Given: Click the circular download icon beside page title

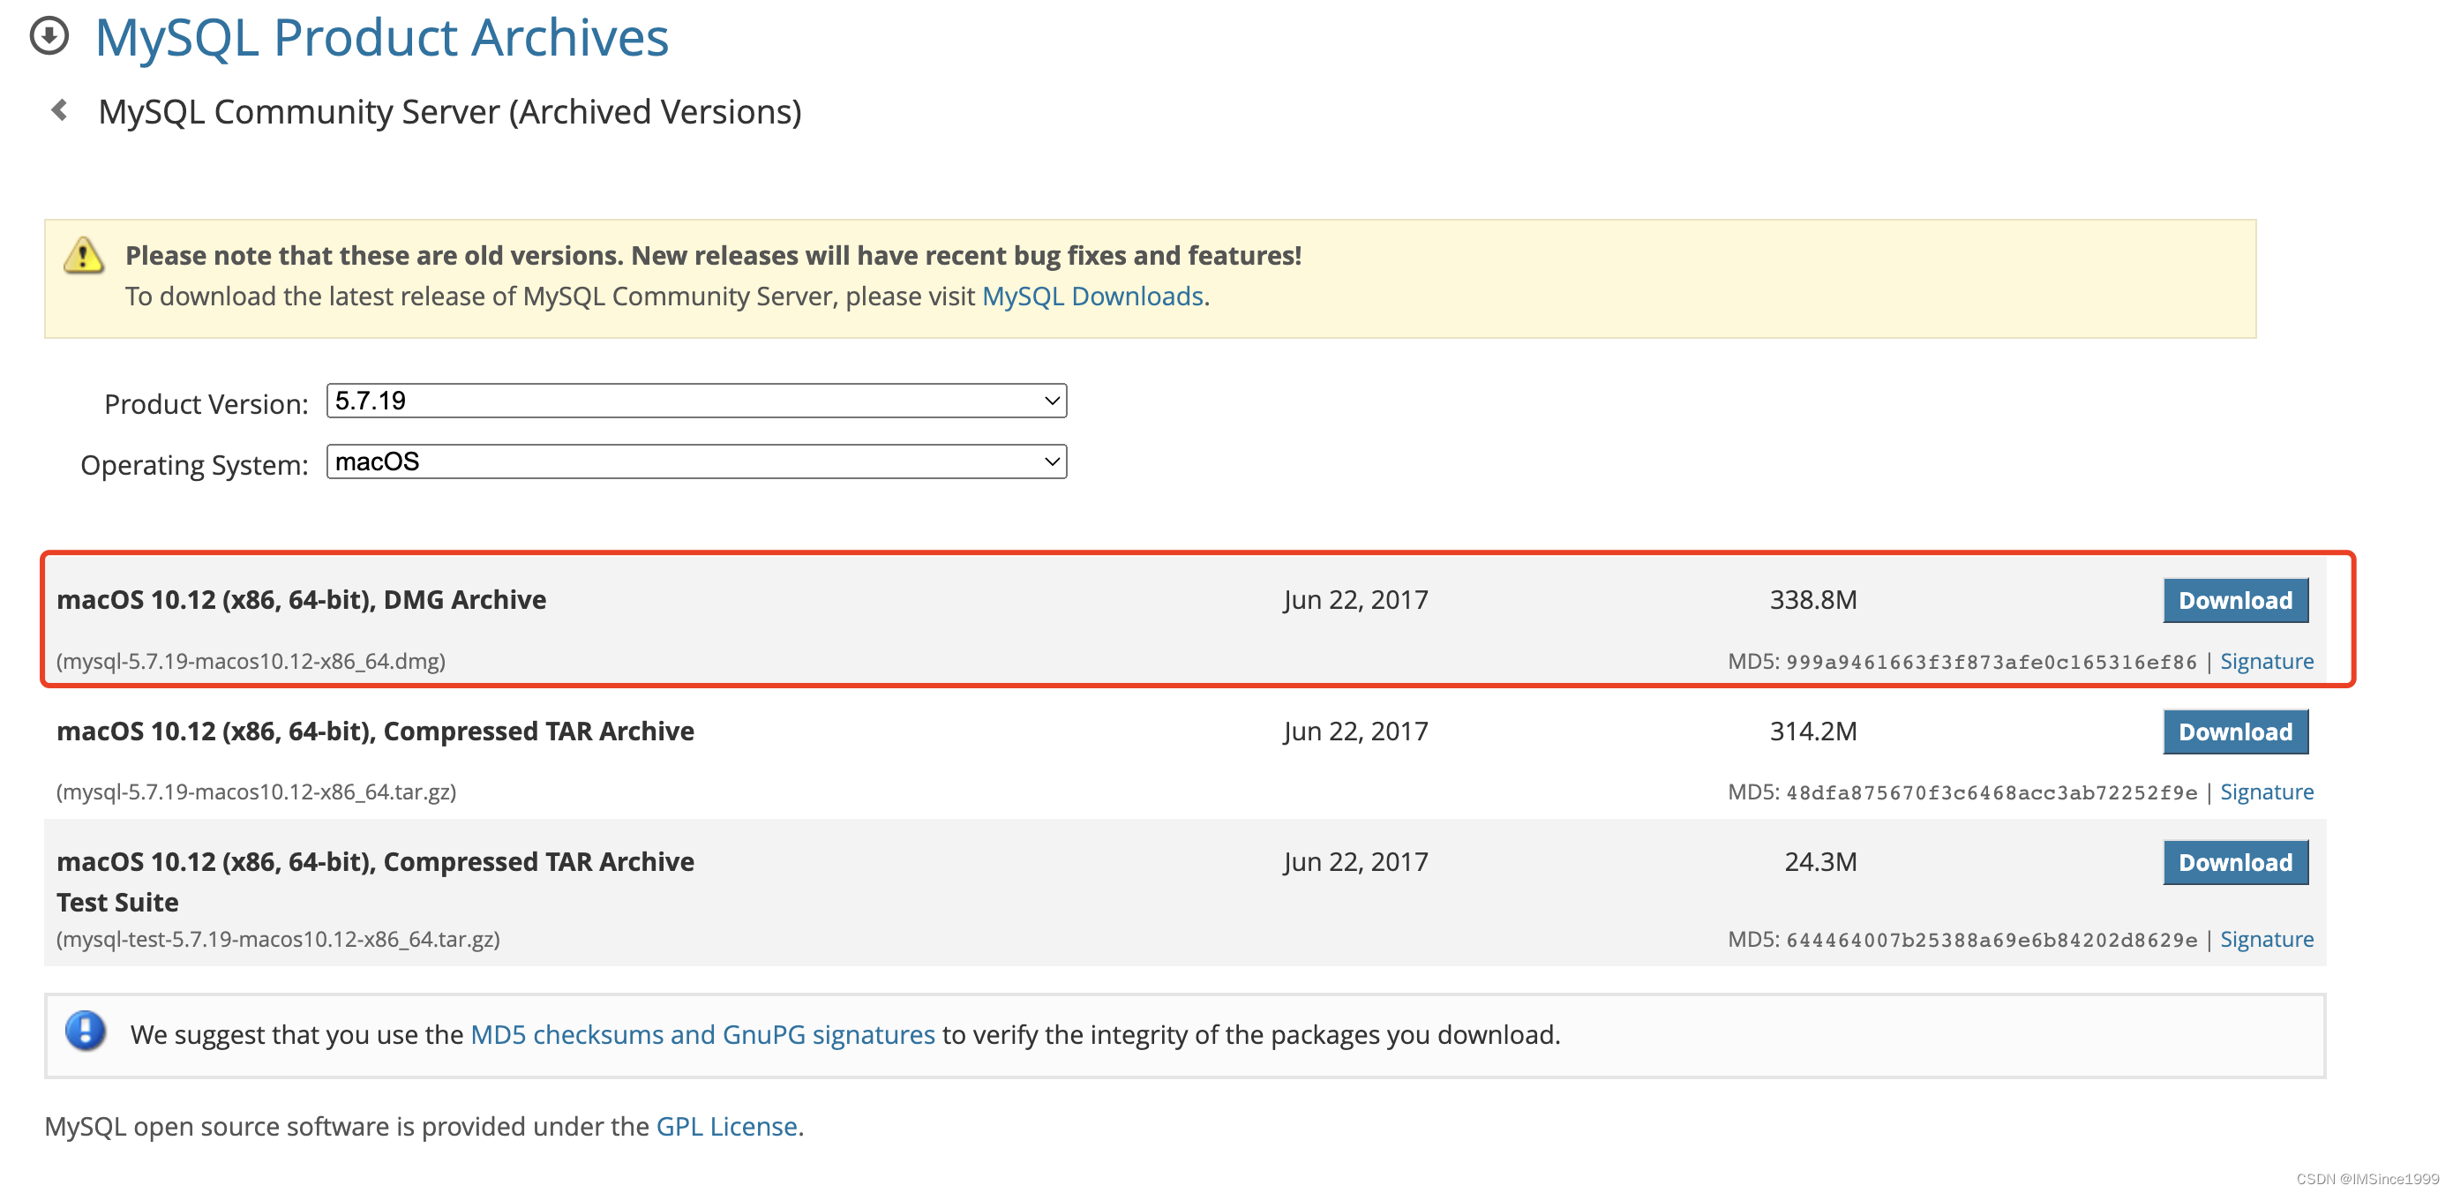Looking at the screenshot, I should click(x=50, y=36).
